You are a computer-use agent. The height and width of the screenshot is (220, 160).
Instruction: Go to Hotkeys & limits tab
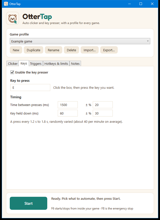click(56, 63)
